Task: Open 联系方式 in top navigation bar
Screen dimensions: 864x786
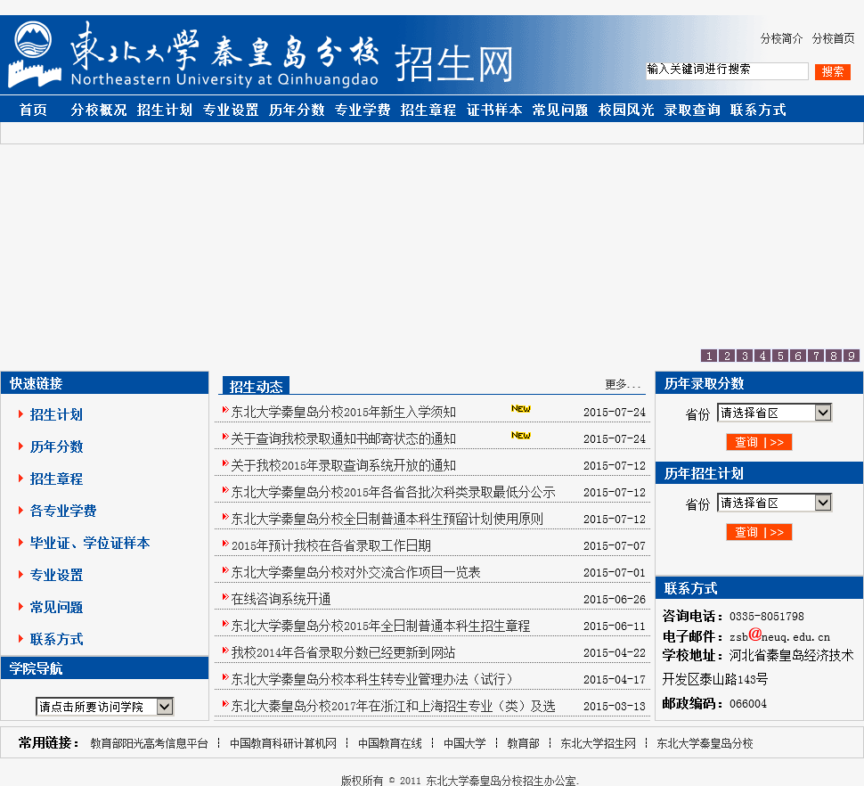Action: [x=758, y=110]
